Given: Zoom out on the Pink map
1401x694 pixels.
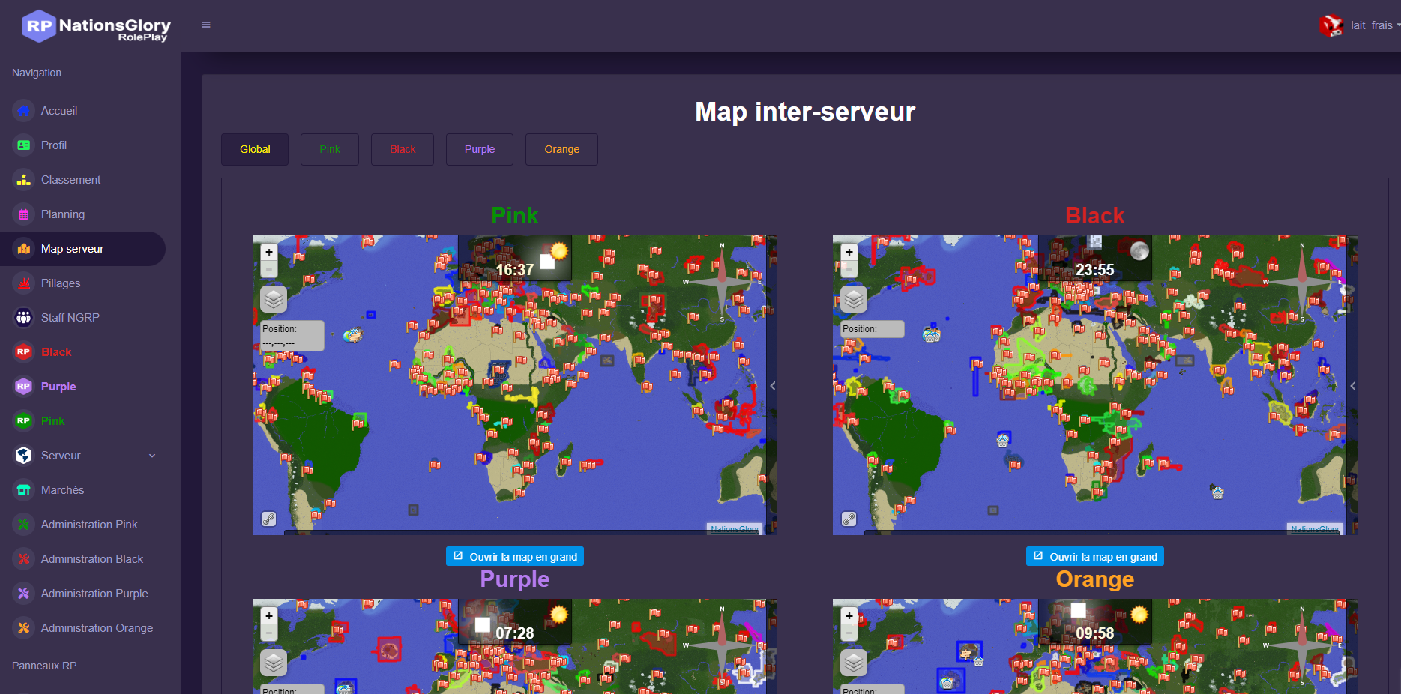Looking at the screenshot, I should pyautogui.click(x=269, y=268).
